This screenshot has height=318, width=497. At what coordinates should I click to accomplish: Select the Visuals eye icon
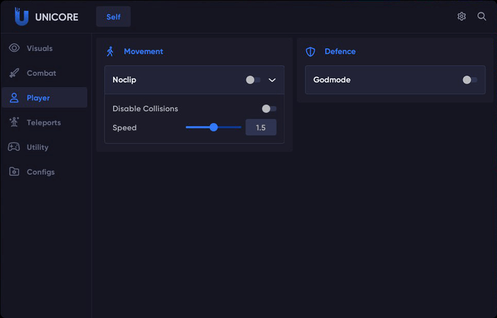15,48
